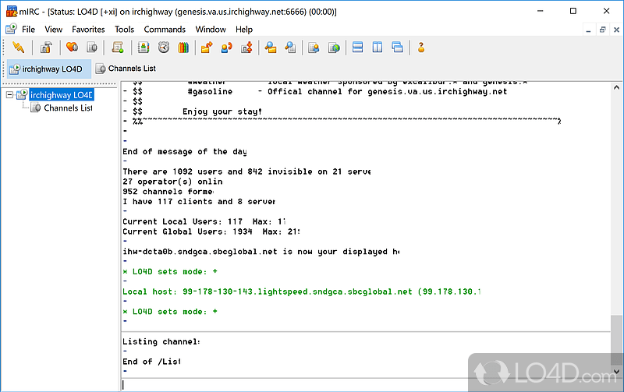
Task: Click mIRC icon left of File menu
Action: pos(11,29)
